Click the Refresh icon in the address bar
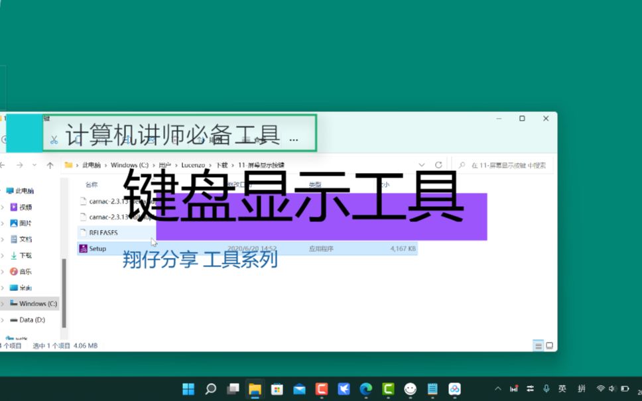The height and width of the screenshot is (401, 642). coord(438,165)
